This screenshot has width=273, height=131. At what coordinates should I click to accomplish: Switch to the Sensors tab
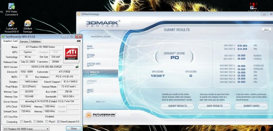(x=24, y=41)
